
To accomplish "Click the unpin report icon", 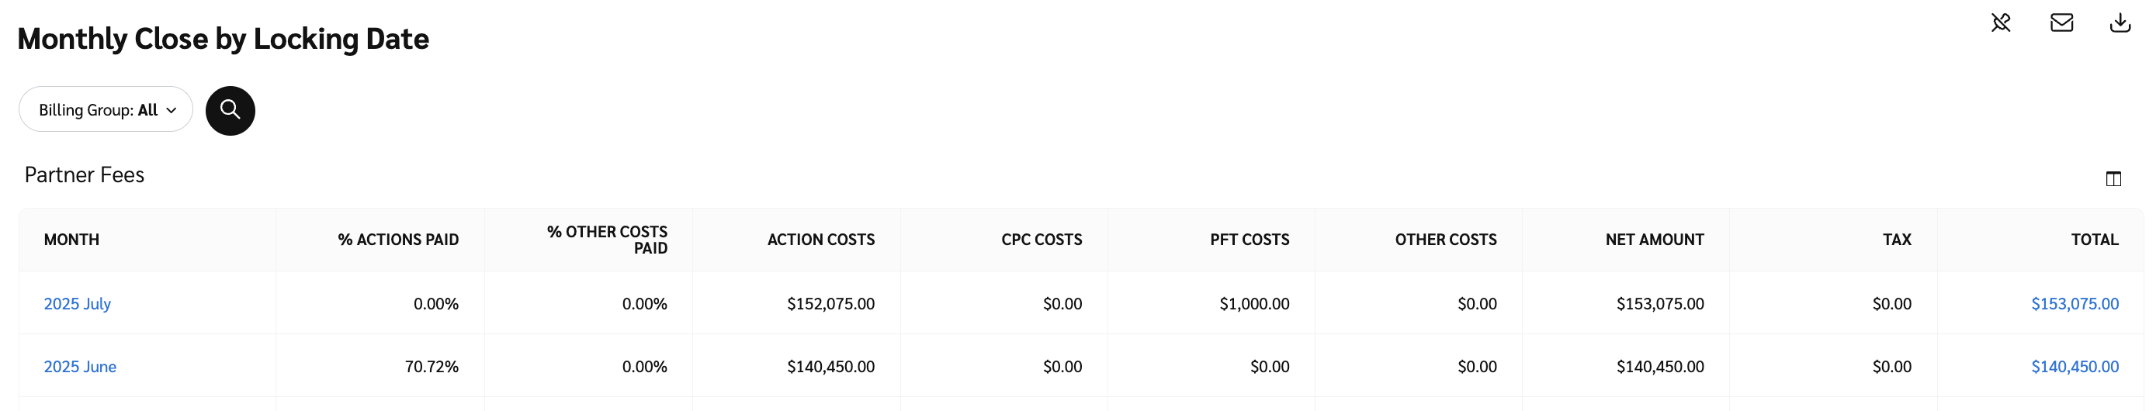I will pyautogui.click(x=2000, y=22).
